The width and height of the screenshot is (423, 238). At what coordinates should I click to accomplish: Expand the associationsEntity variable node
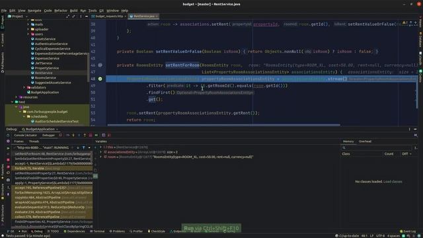click(x=100, y=152)
